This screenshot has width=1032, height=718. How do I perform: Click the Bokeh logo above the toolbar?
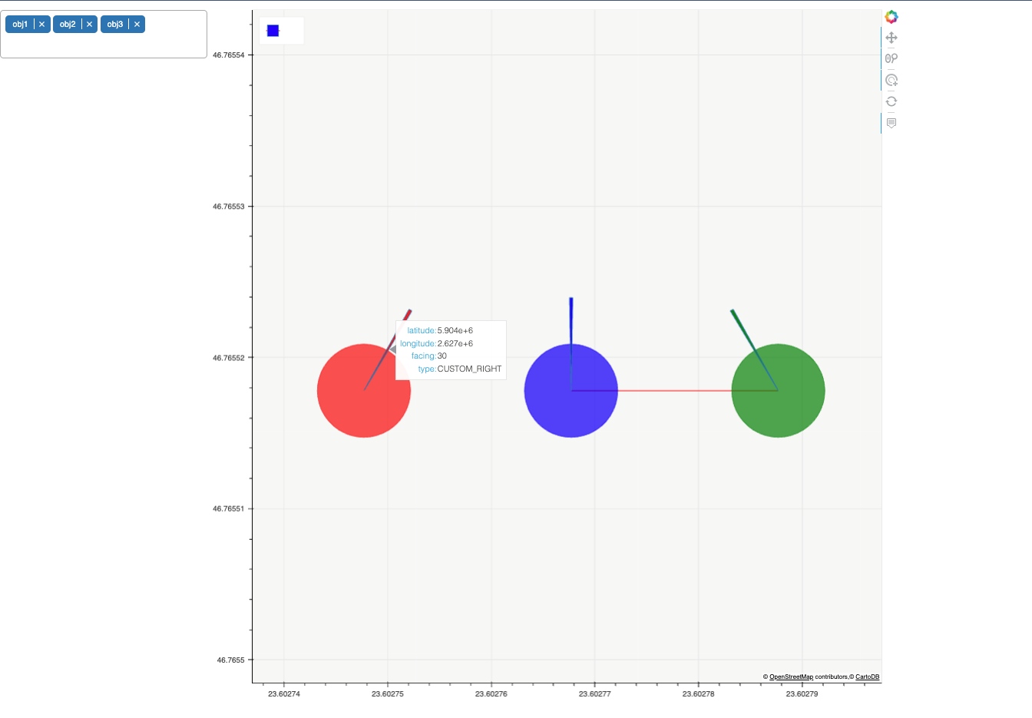point(891,16)
